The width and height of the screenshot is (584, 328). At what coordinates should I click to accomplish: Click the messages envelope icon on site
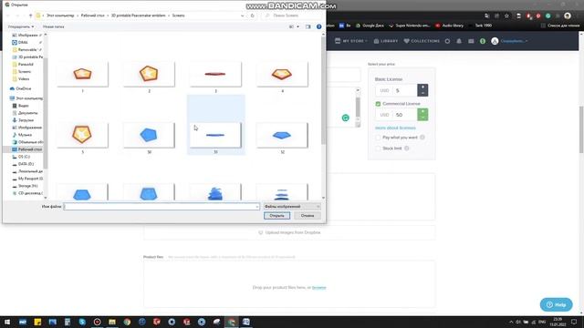[x=471, y=41]
